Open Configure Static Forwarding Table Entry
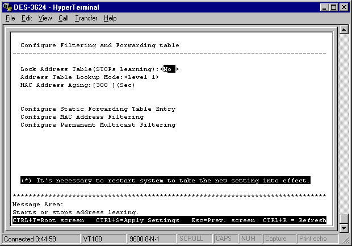Image resolution: width=352 pixels, height=246 pixels. (x=98, y=109)
